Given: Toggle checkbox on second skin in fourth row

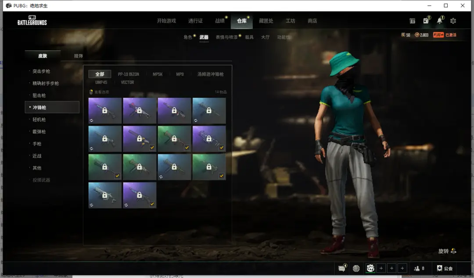Looking at the screenshot, I should [152, 204].
